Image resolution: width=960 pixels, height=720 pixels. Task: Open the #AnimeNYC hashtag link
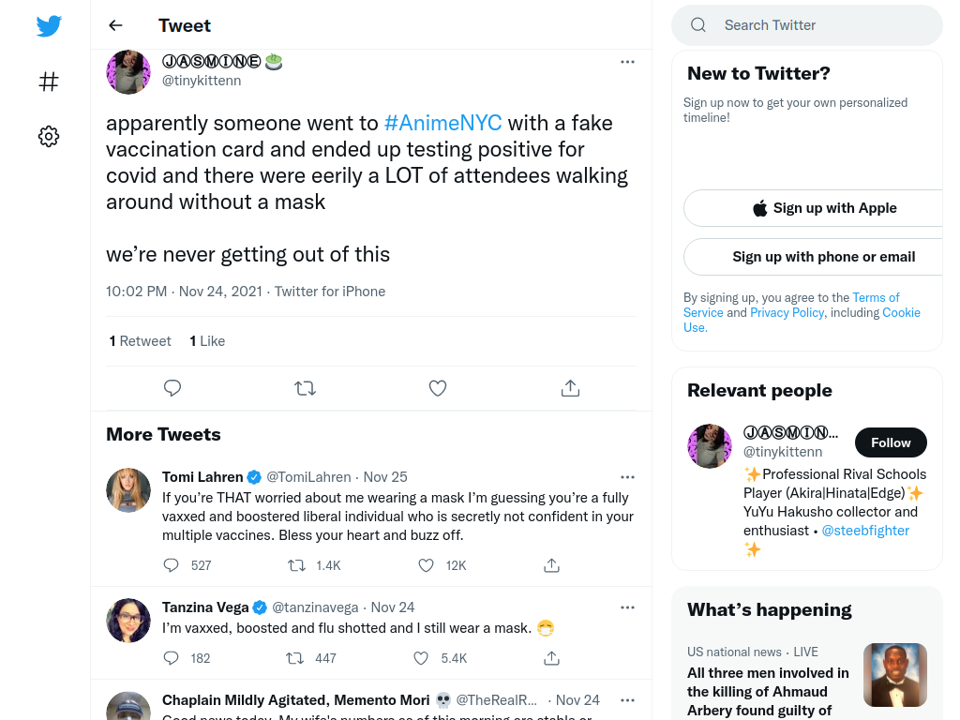[443, 123]
